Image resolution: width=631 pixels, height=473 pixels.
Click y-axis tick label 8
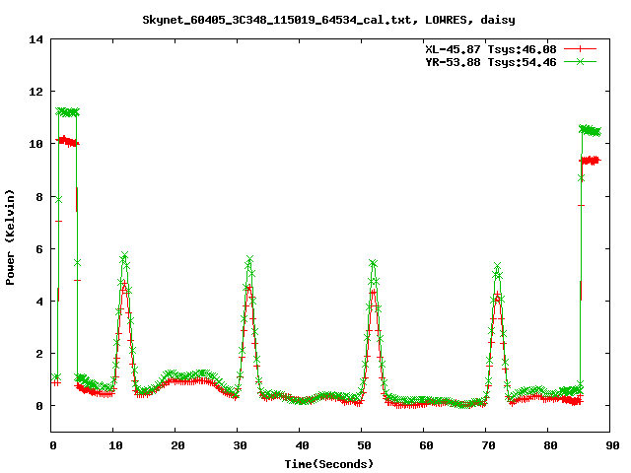(39, 197)
